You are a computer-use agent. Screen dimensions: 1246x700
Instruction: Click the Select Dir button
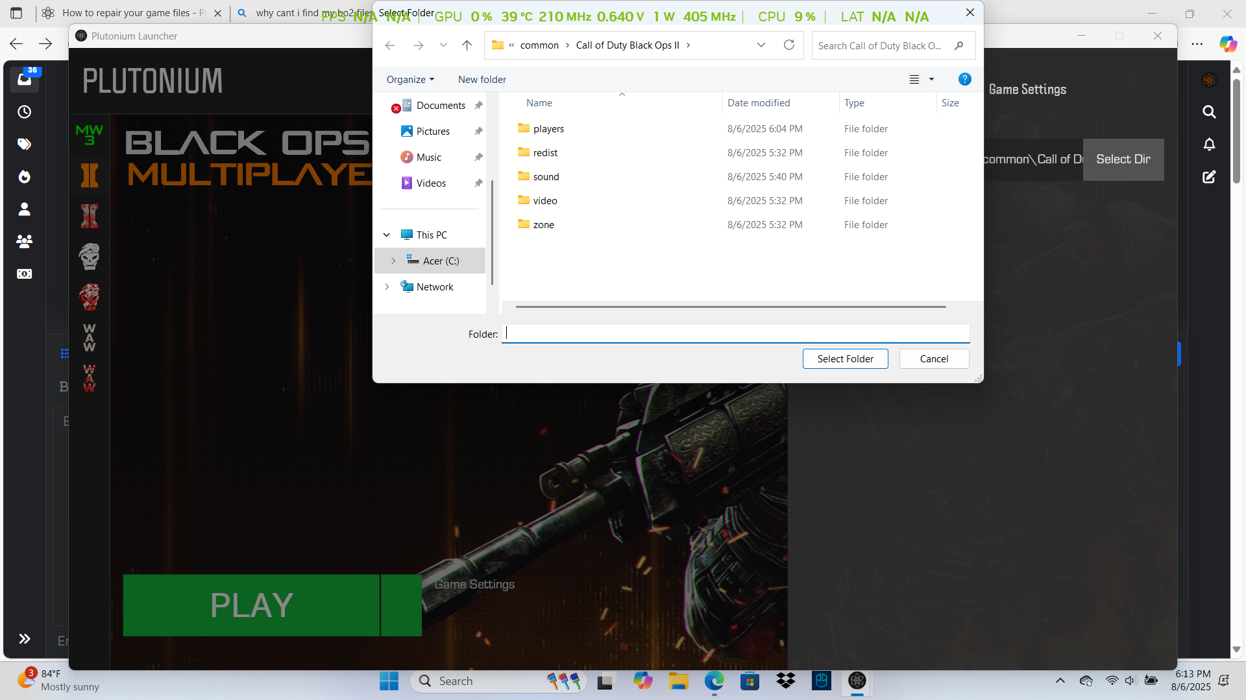click(1123, 159)
